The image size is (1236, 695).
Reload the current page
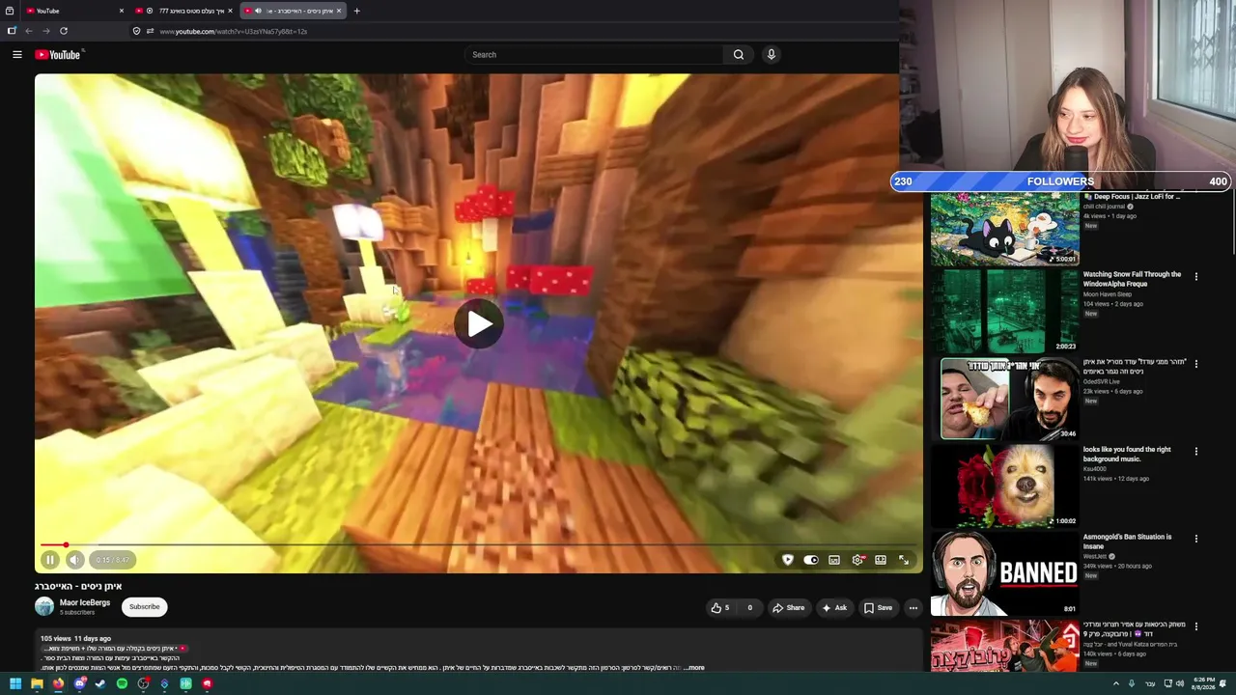(x=64, y=31)
